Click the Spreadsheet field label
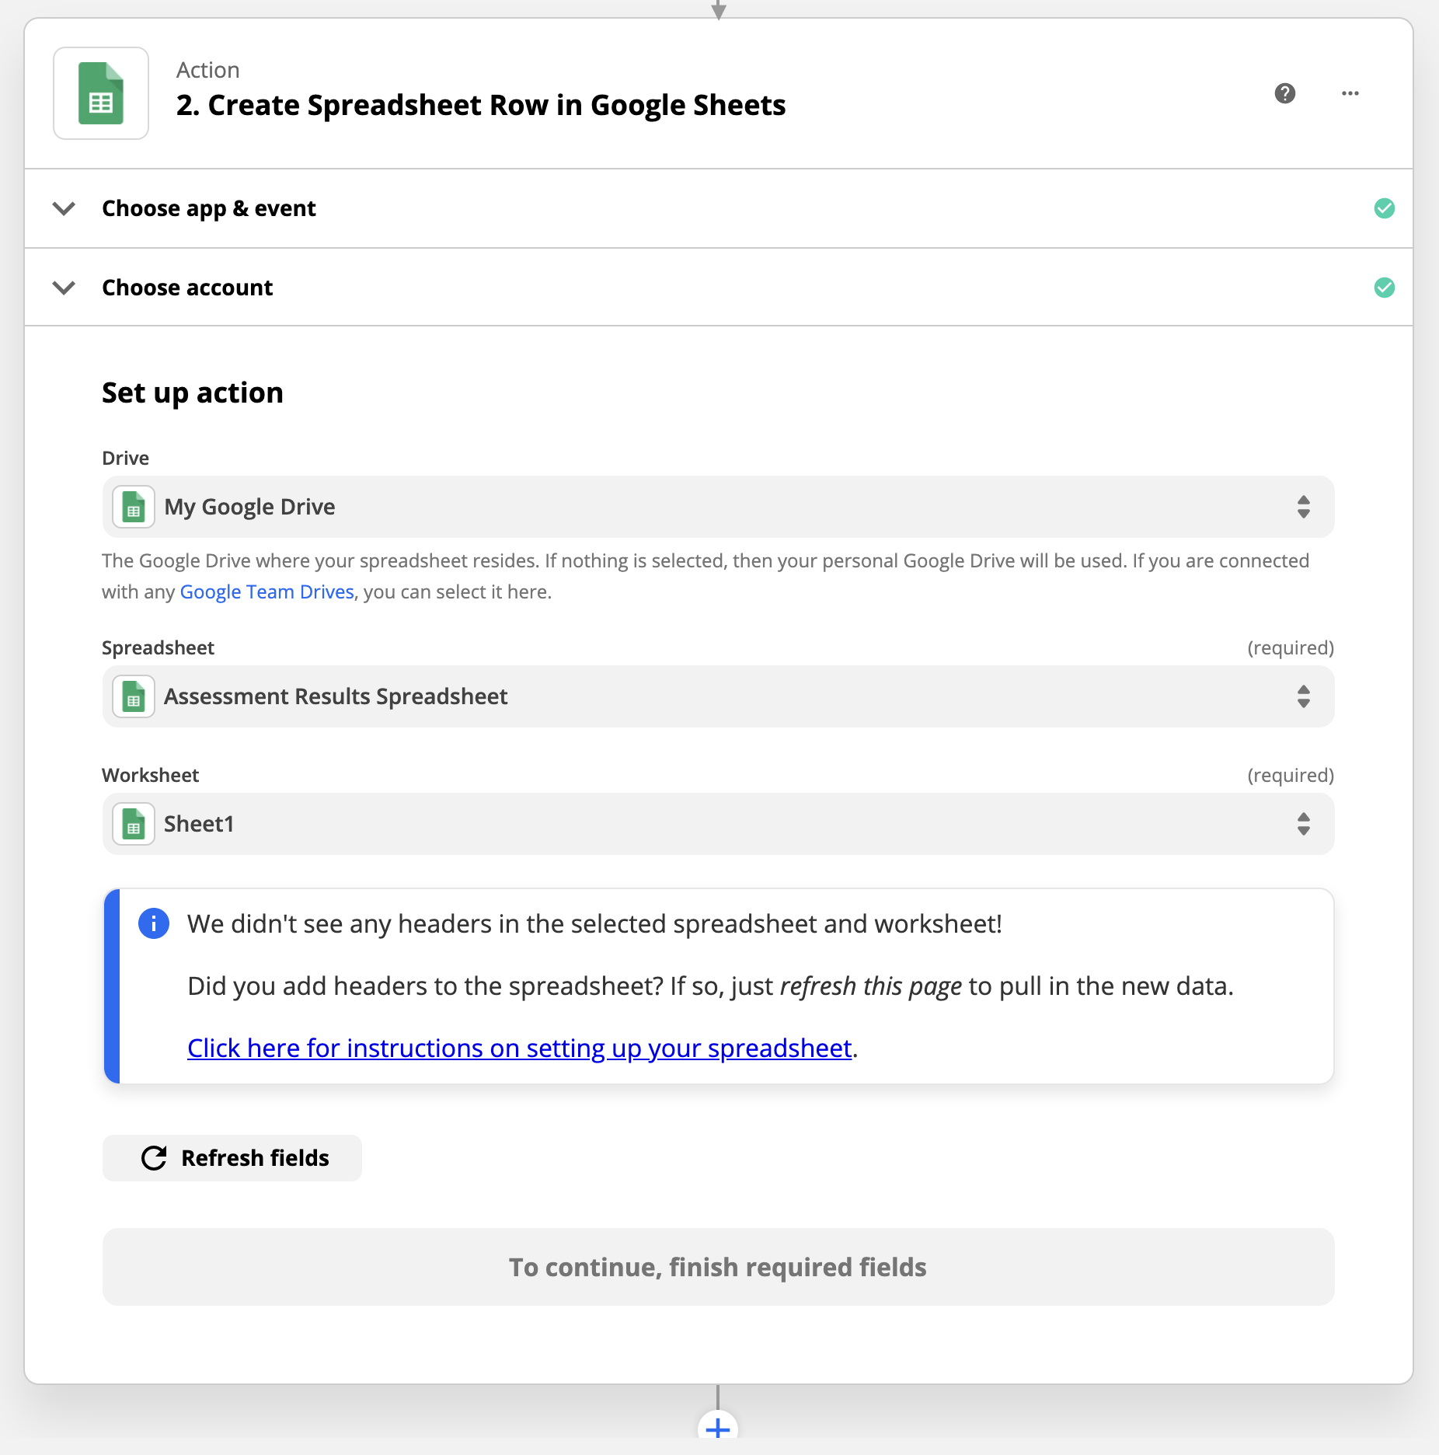The image size is (1439, 1455). 159,648
